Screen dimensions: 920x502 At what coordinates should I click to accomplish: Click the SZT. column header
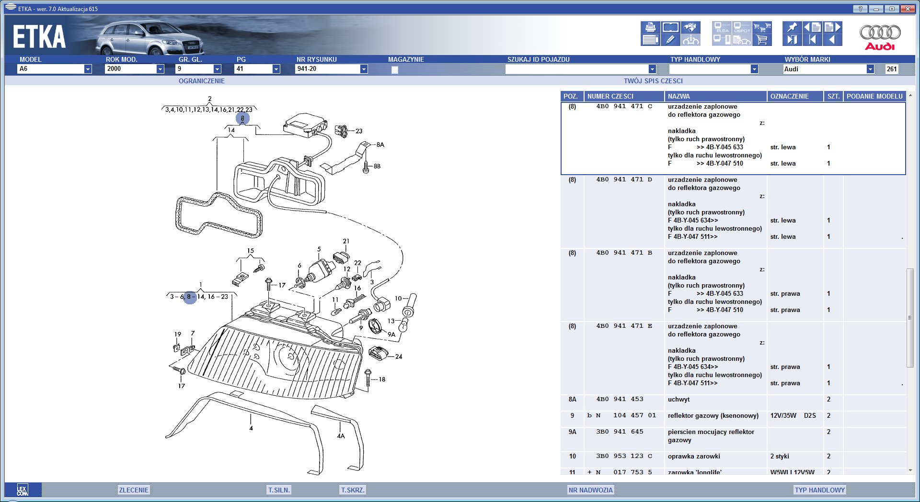(834, 96)
